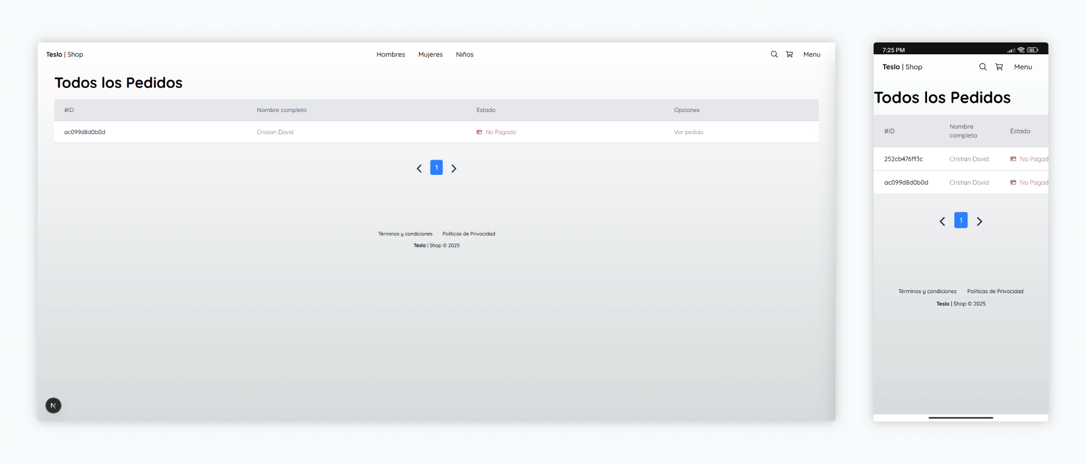Open the Niños category
Image resolution: width=1086 pixels, height=464 pixels.
(x=465, y=54)
